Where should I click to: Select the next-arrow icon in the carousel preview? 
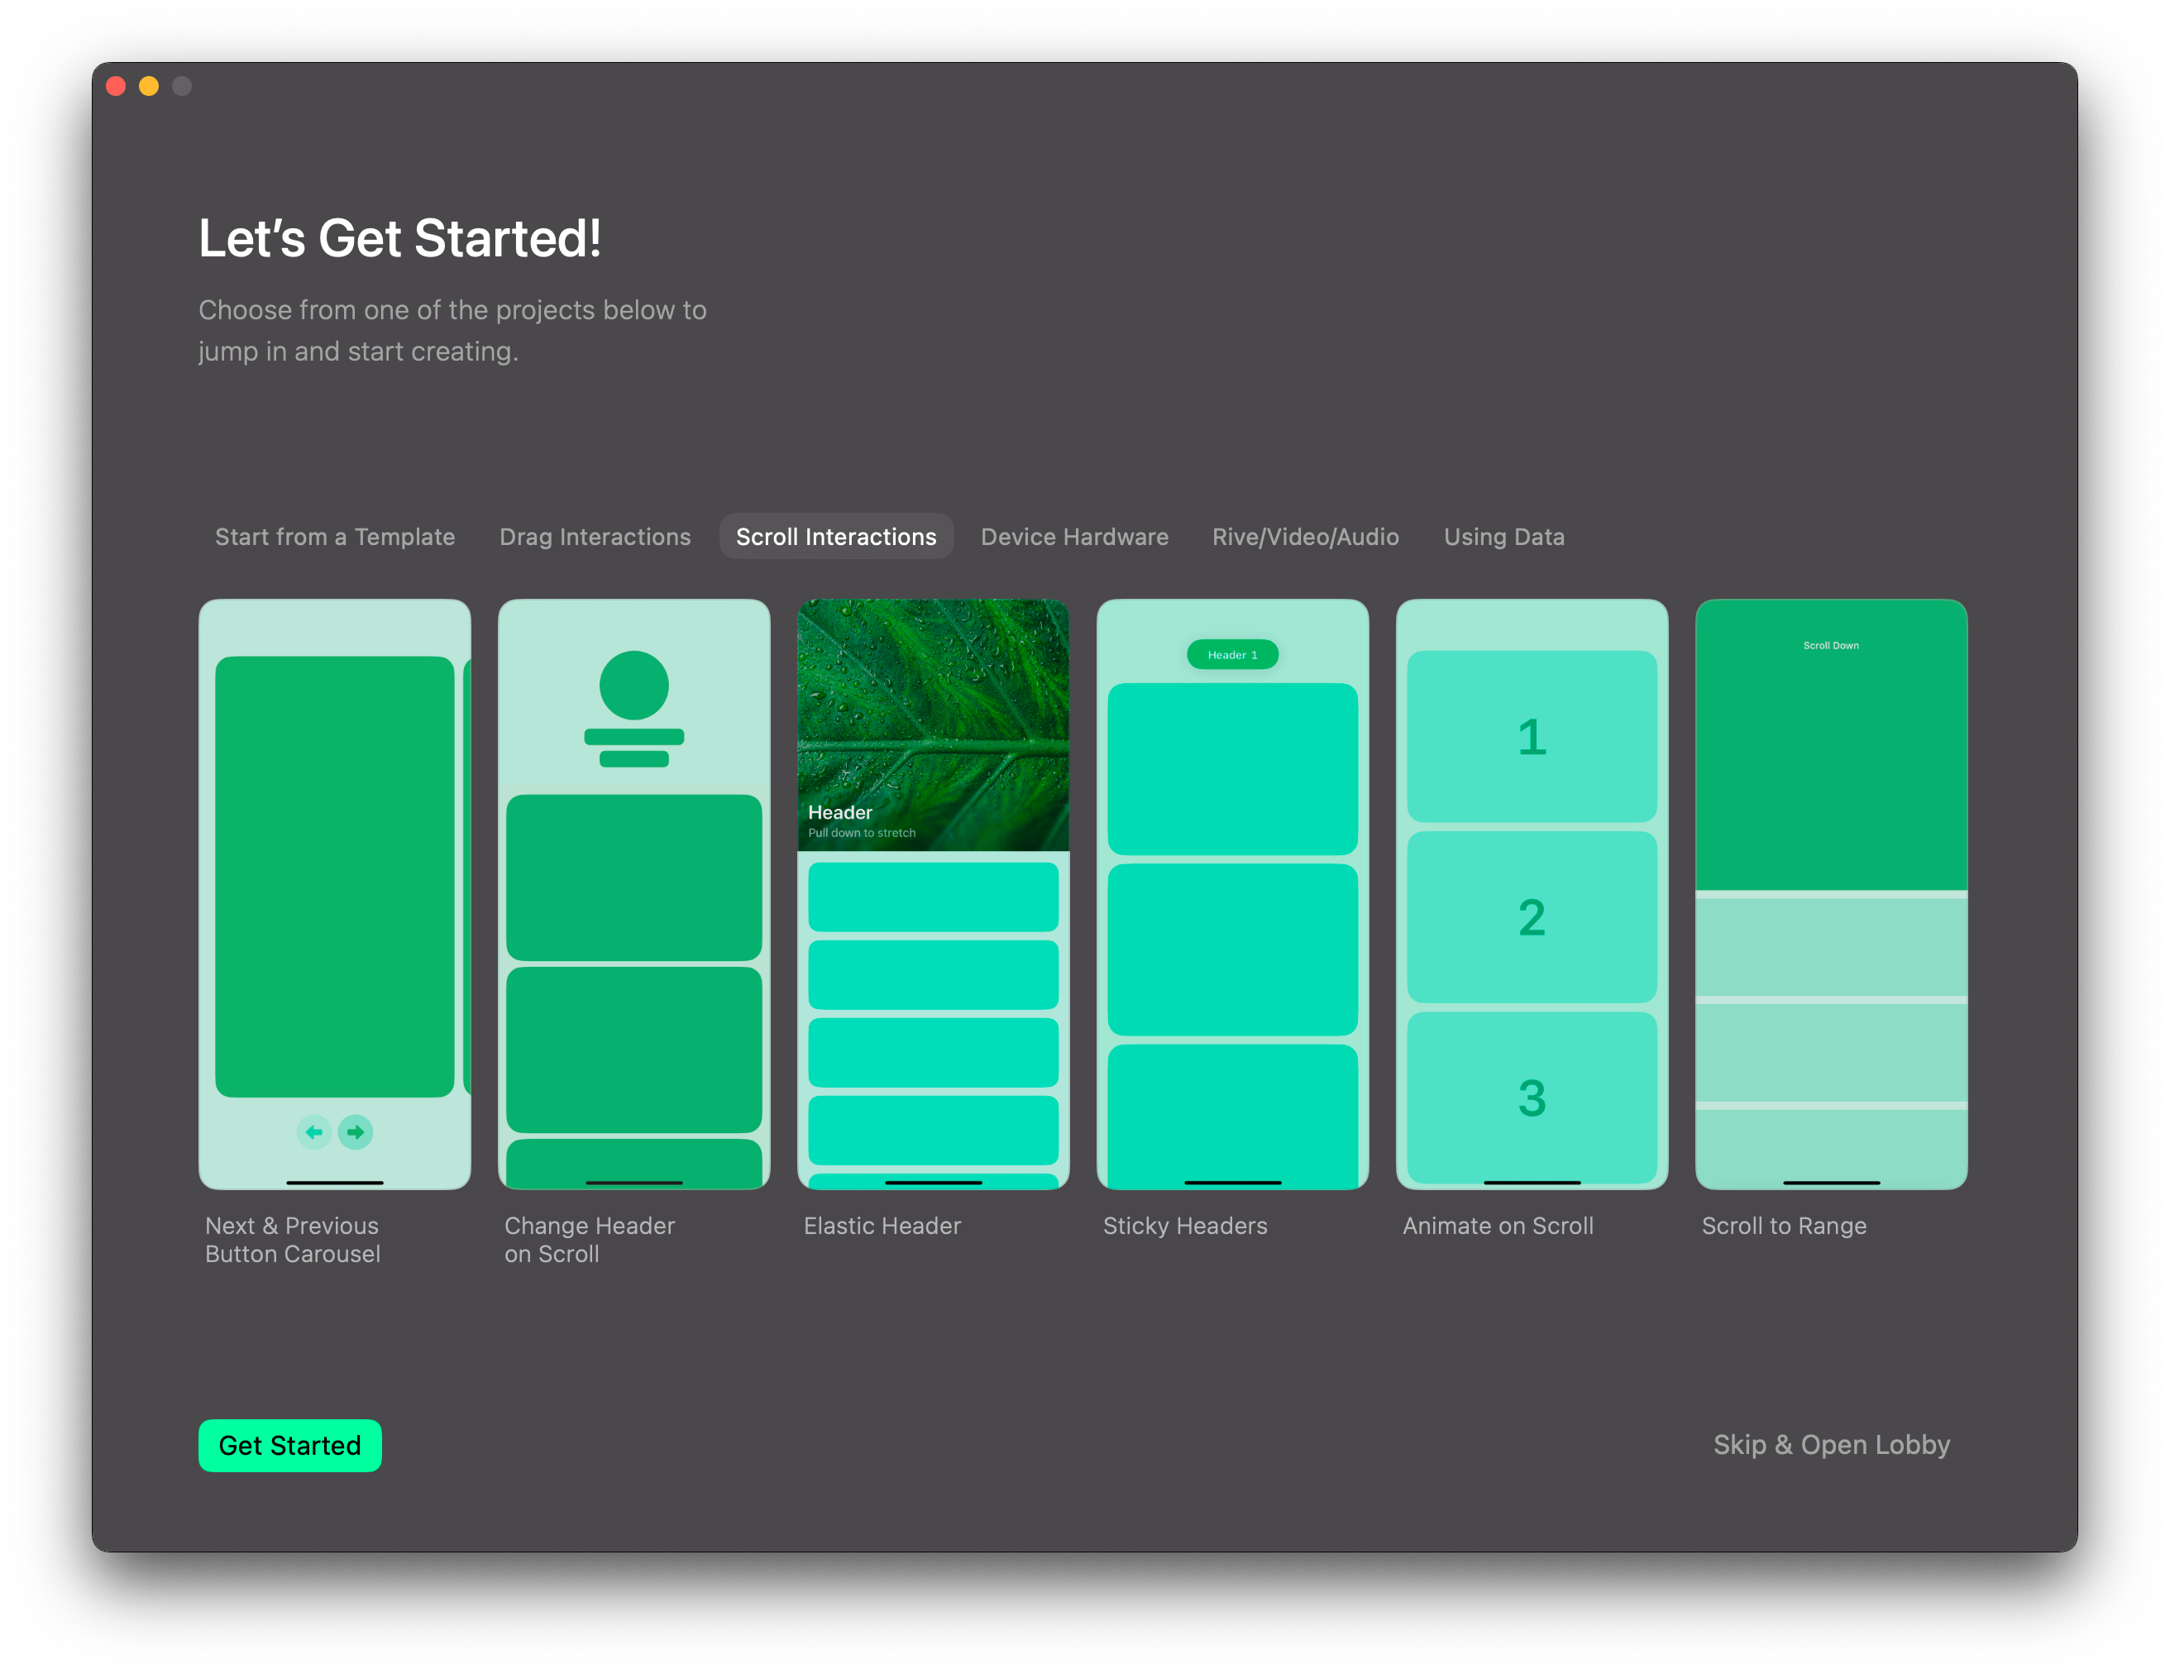coord(355,1131)
